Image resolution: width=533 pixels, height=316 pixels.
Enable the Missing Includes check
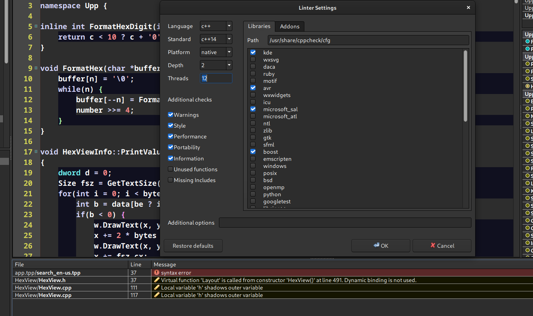click(x=170, y=180)
